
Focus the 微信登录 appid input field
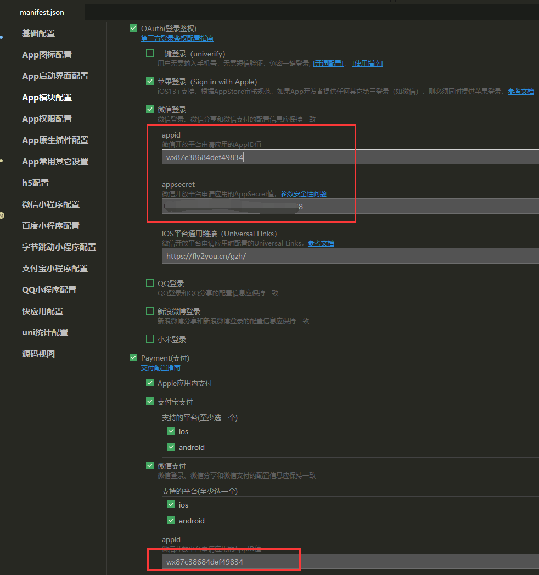350,157
